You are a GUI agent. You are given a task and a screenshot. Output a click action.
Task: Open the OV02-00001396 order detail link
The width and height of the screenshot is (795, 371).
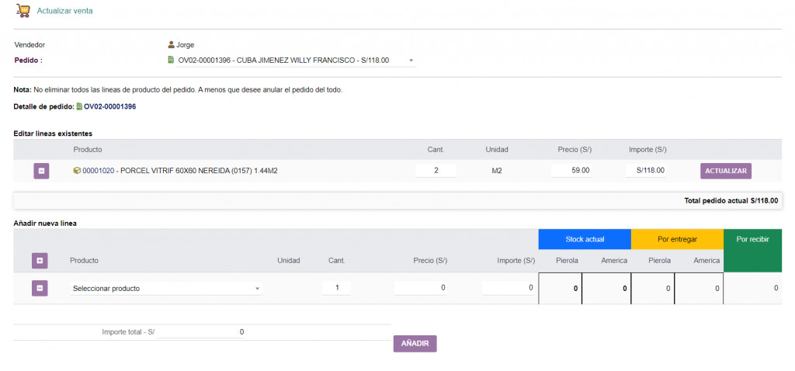tap(109, 106)
